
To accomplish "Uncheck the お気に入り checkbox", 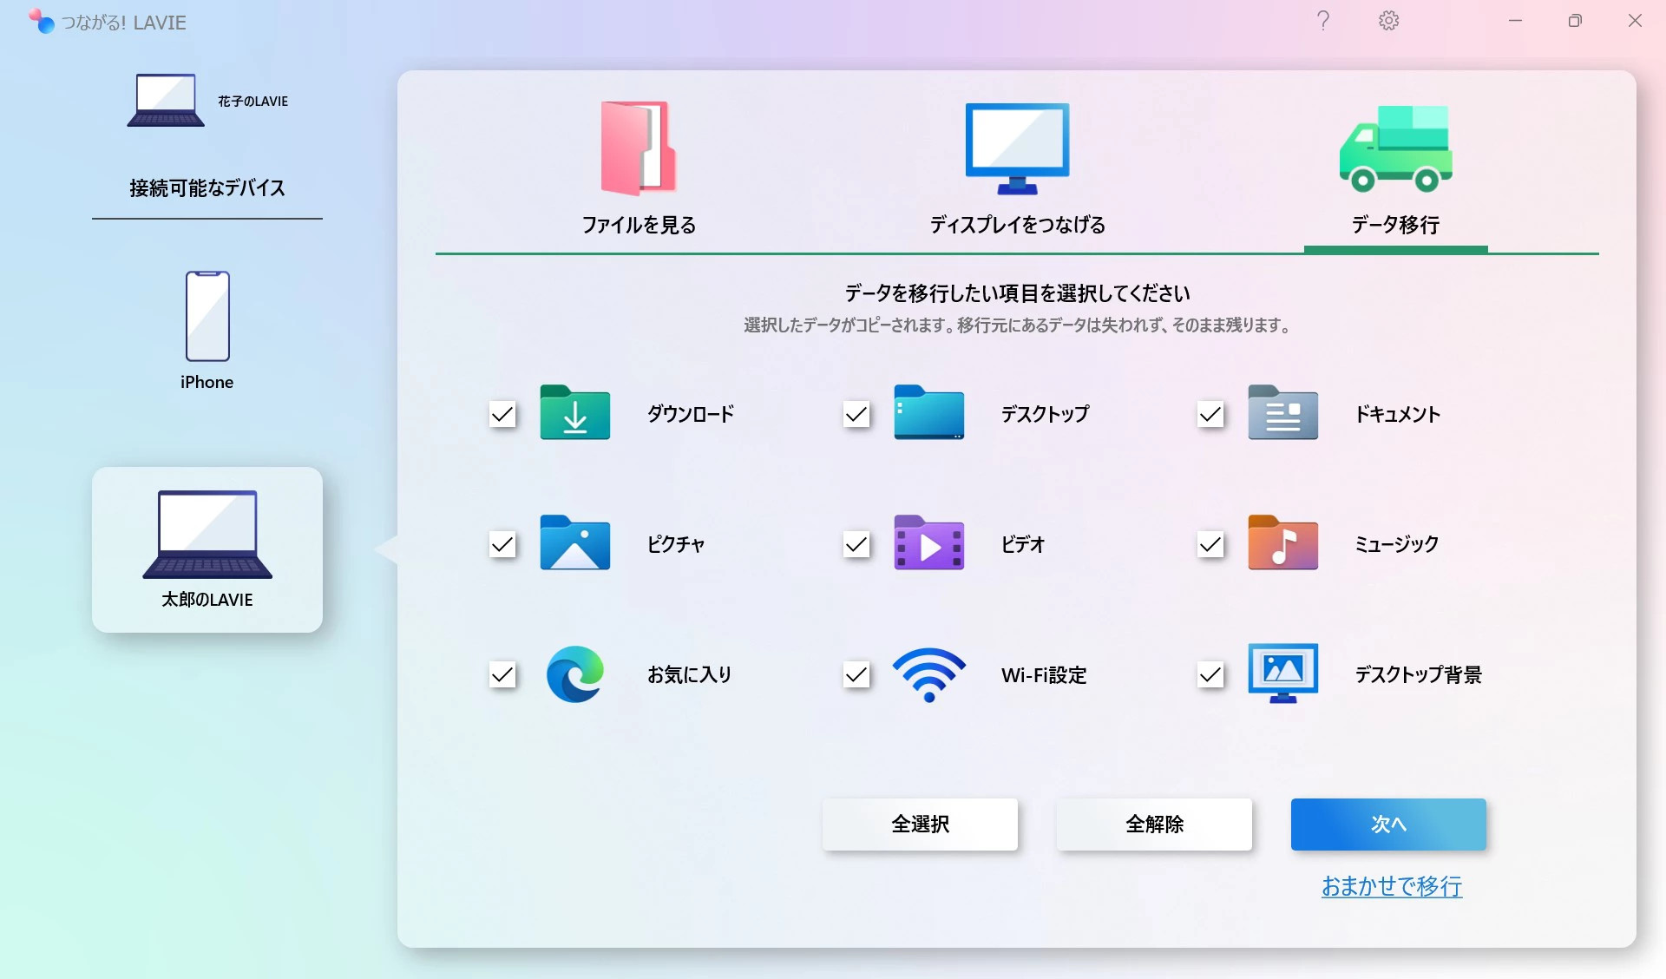I will [502, 674].
